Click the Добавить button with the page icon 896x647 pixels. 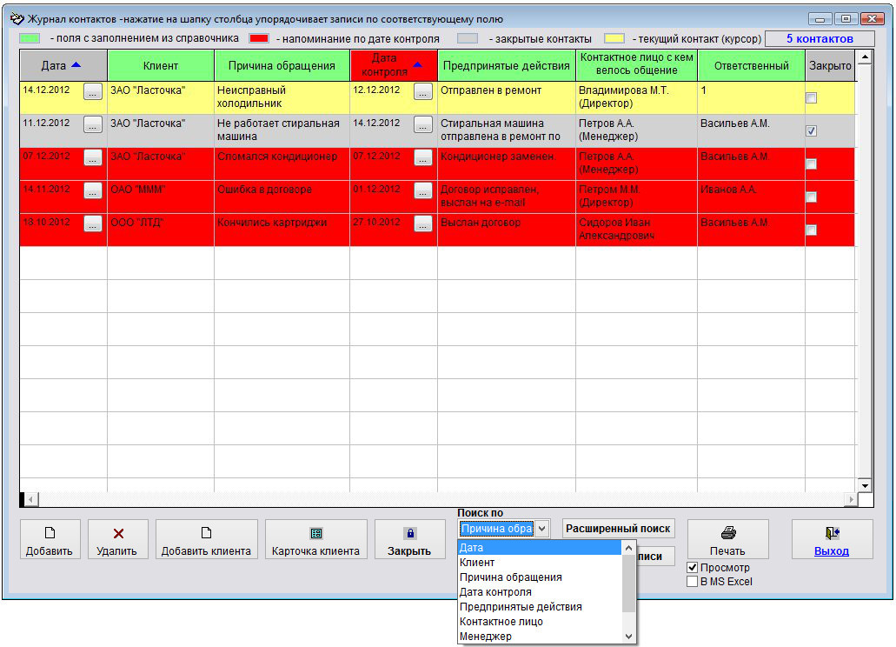pos(50,539)
